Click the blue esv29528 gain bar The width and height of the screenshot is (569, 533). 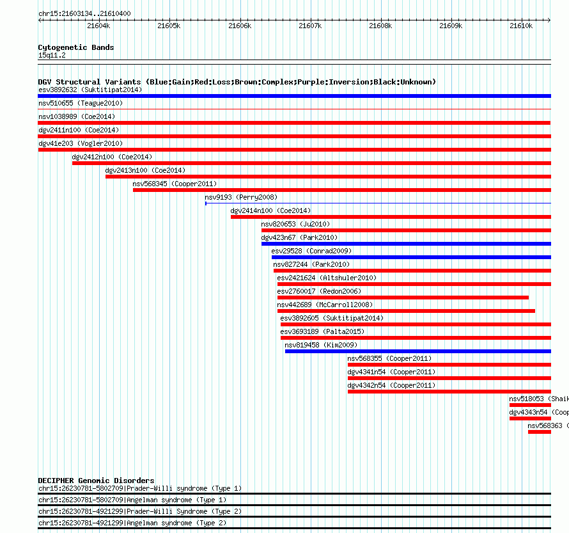(x=411, y=257)
